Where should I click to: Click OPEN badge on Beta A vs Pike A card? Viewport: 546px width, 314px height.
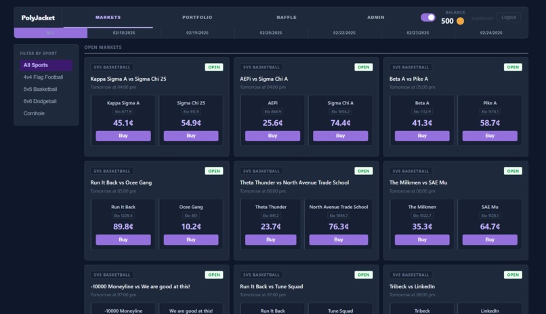513,67
